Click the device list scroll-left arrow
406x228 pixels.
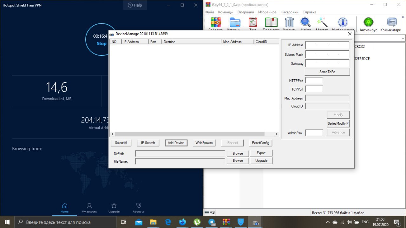(x=112, y=134)
